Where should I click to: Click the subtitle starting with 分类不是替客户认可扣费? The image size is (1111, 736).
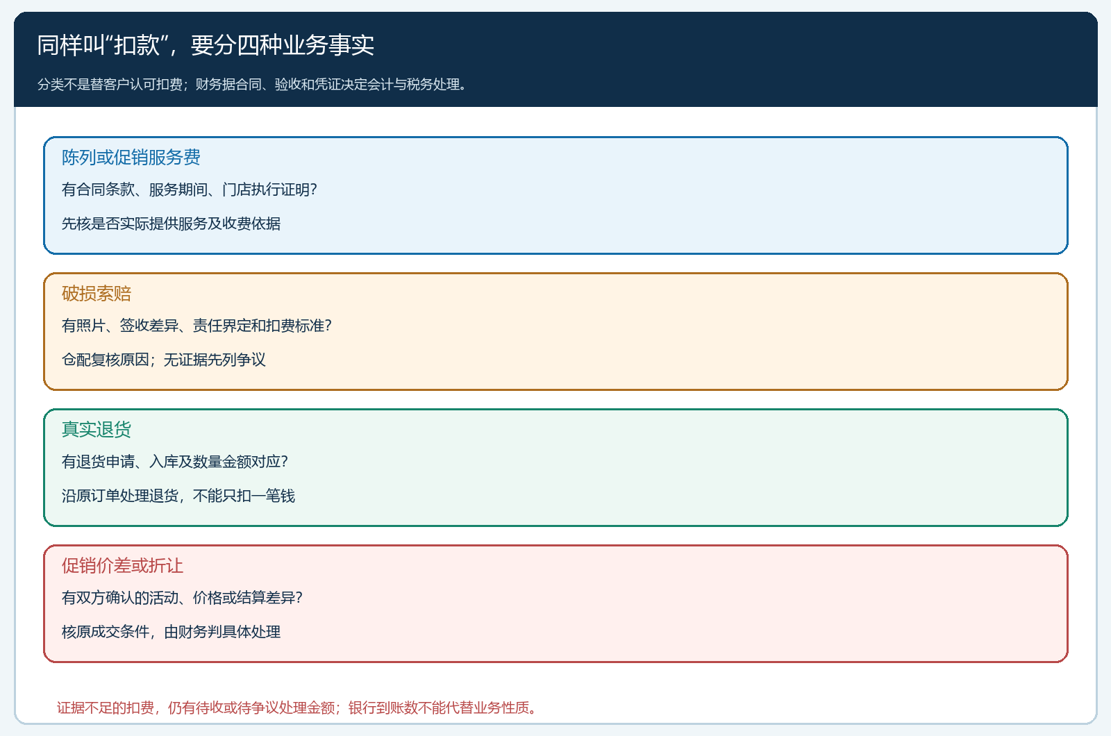[x=254, y=84]
